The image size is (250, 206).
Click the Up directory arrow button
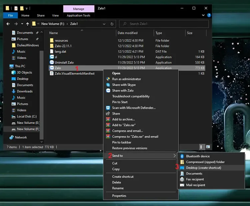(28, 24)
